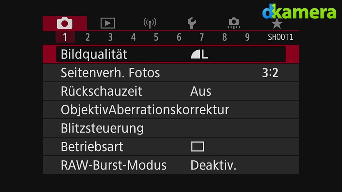Image resolution: width=342 pixels, height=192 pixels.
Task: Open the playback menu tab icon
Action: point(107,23)
